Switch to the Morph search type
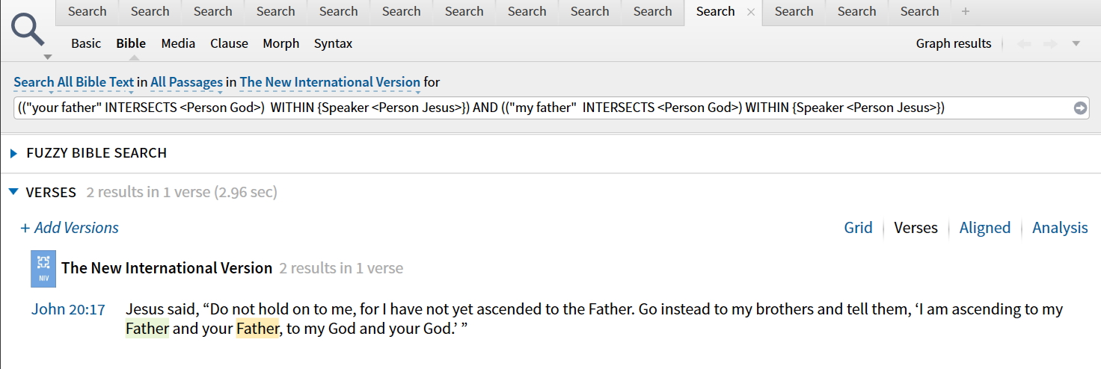1101x369 pixels. click(x=281, y=43)
